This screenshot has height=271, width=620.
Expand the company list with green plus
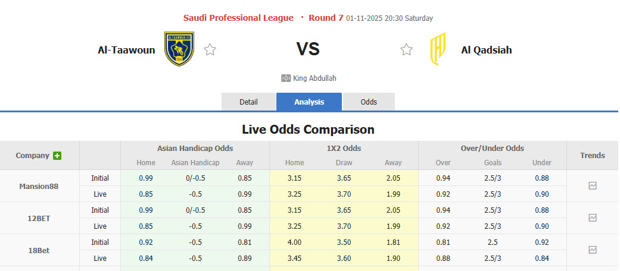point(57,156)
